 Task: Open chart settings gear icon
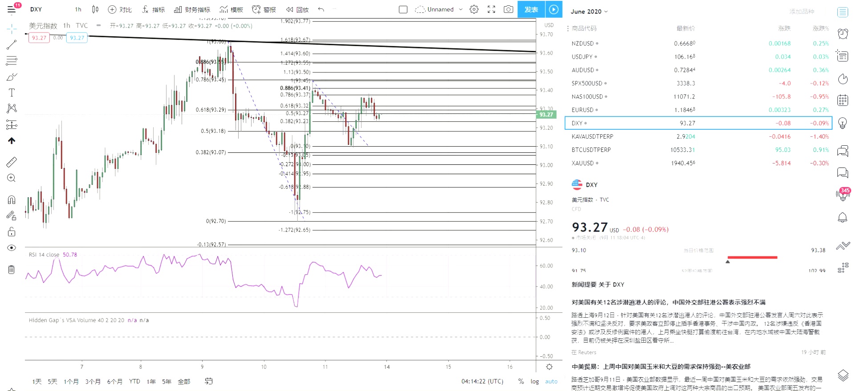pos(474,9)
